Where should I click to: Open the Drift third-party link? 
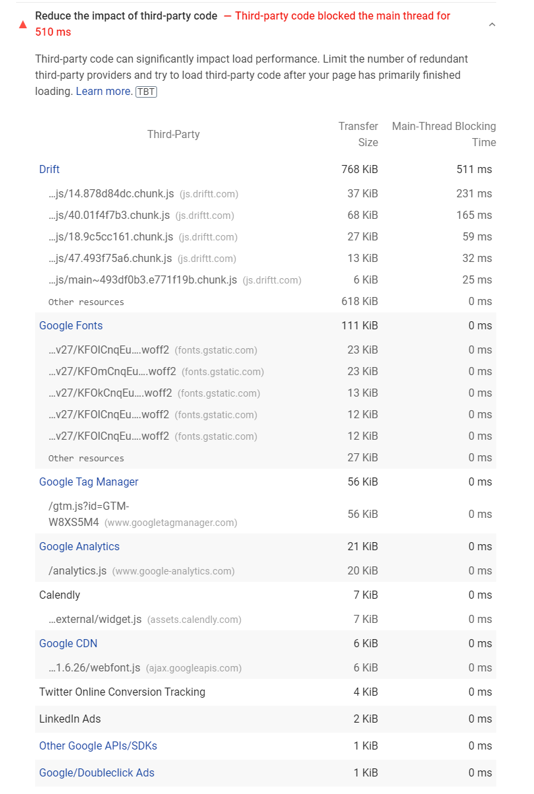tap(49, 170)
